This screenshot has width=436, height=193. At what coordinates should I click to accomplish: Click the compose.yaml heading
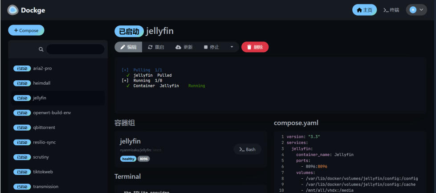tap(296, 123)
